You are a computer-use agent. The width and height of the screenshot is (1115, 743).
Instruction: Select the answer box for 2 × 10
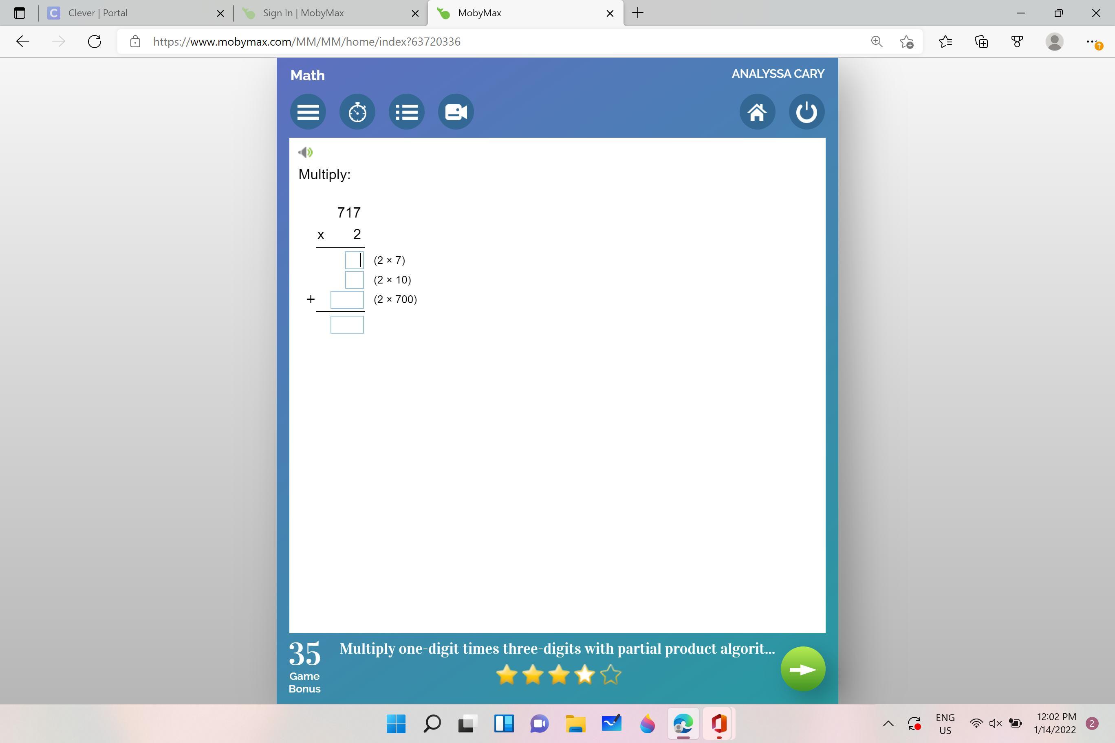click(354, 279)
